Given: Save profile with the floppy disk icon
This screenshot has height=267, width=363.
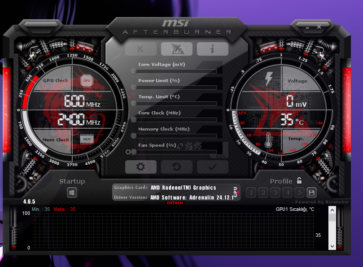Looking at the screenshot, I should tap(311, 193).
